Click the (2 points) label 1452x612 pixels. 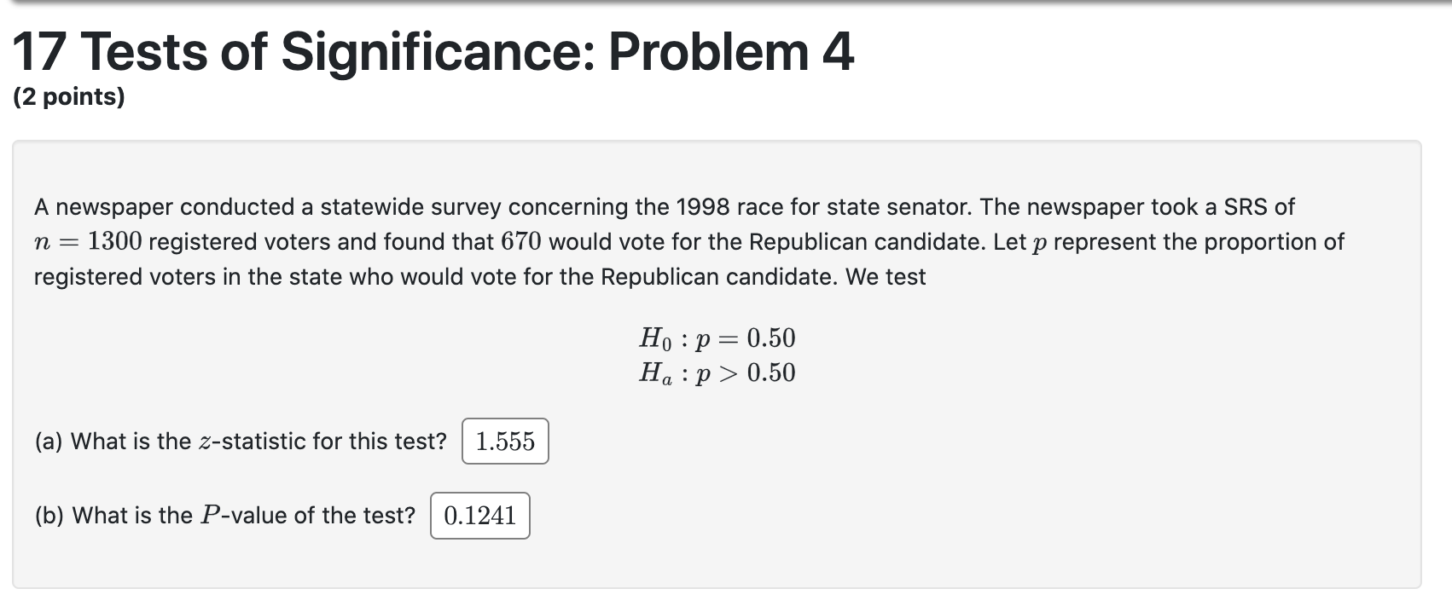tap(69, 98)
